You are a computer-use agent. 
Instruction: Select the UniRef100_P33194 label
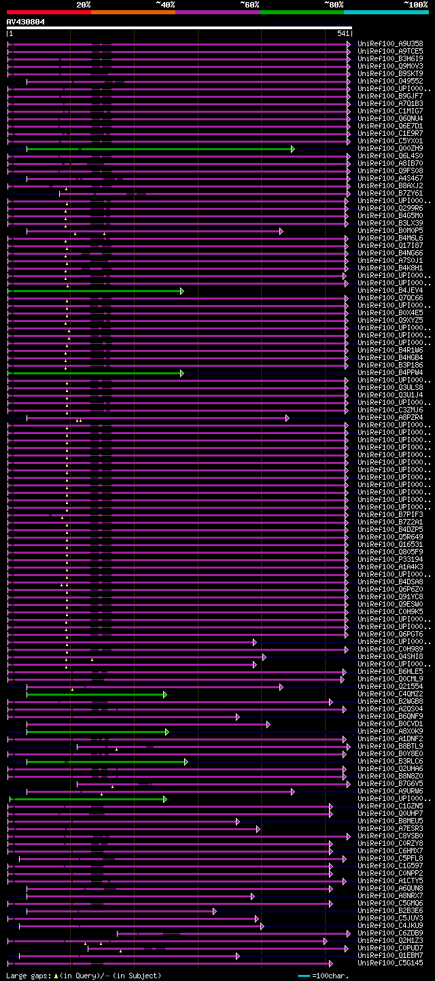[x=390, y=559]
